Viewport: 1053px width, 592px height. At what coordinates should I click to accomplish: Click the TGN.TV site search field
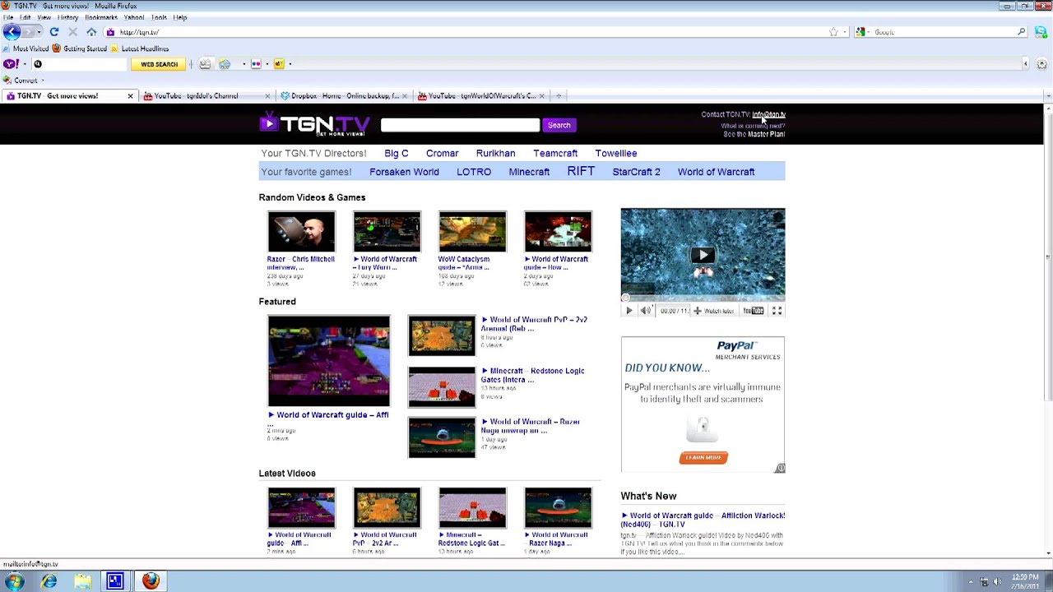(460, 125)
